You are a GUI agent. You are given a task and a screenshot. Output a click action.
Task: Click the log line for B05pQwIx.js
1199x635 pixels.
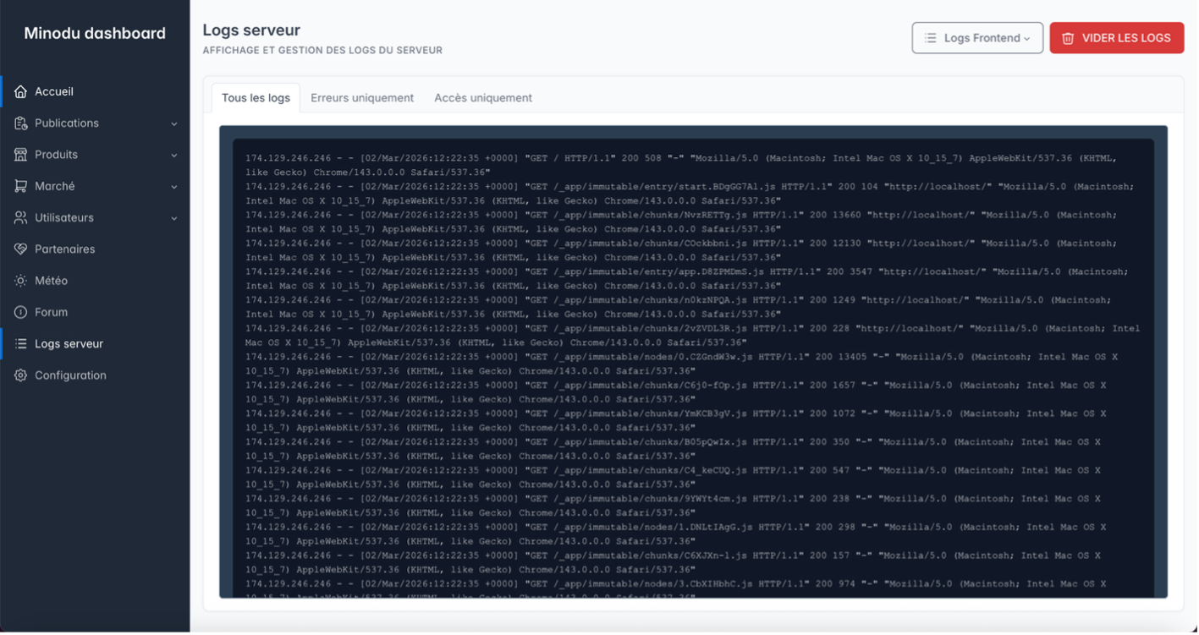(x=673, y=449)
